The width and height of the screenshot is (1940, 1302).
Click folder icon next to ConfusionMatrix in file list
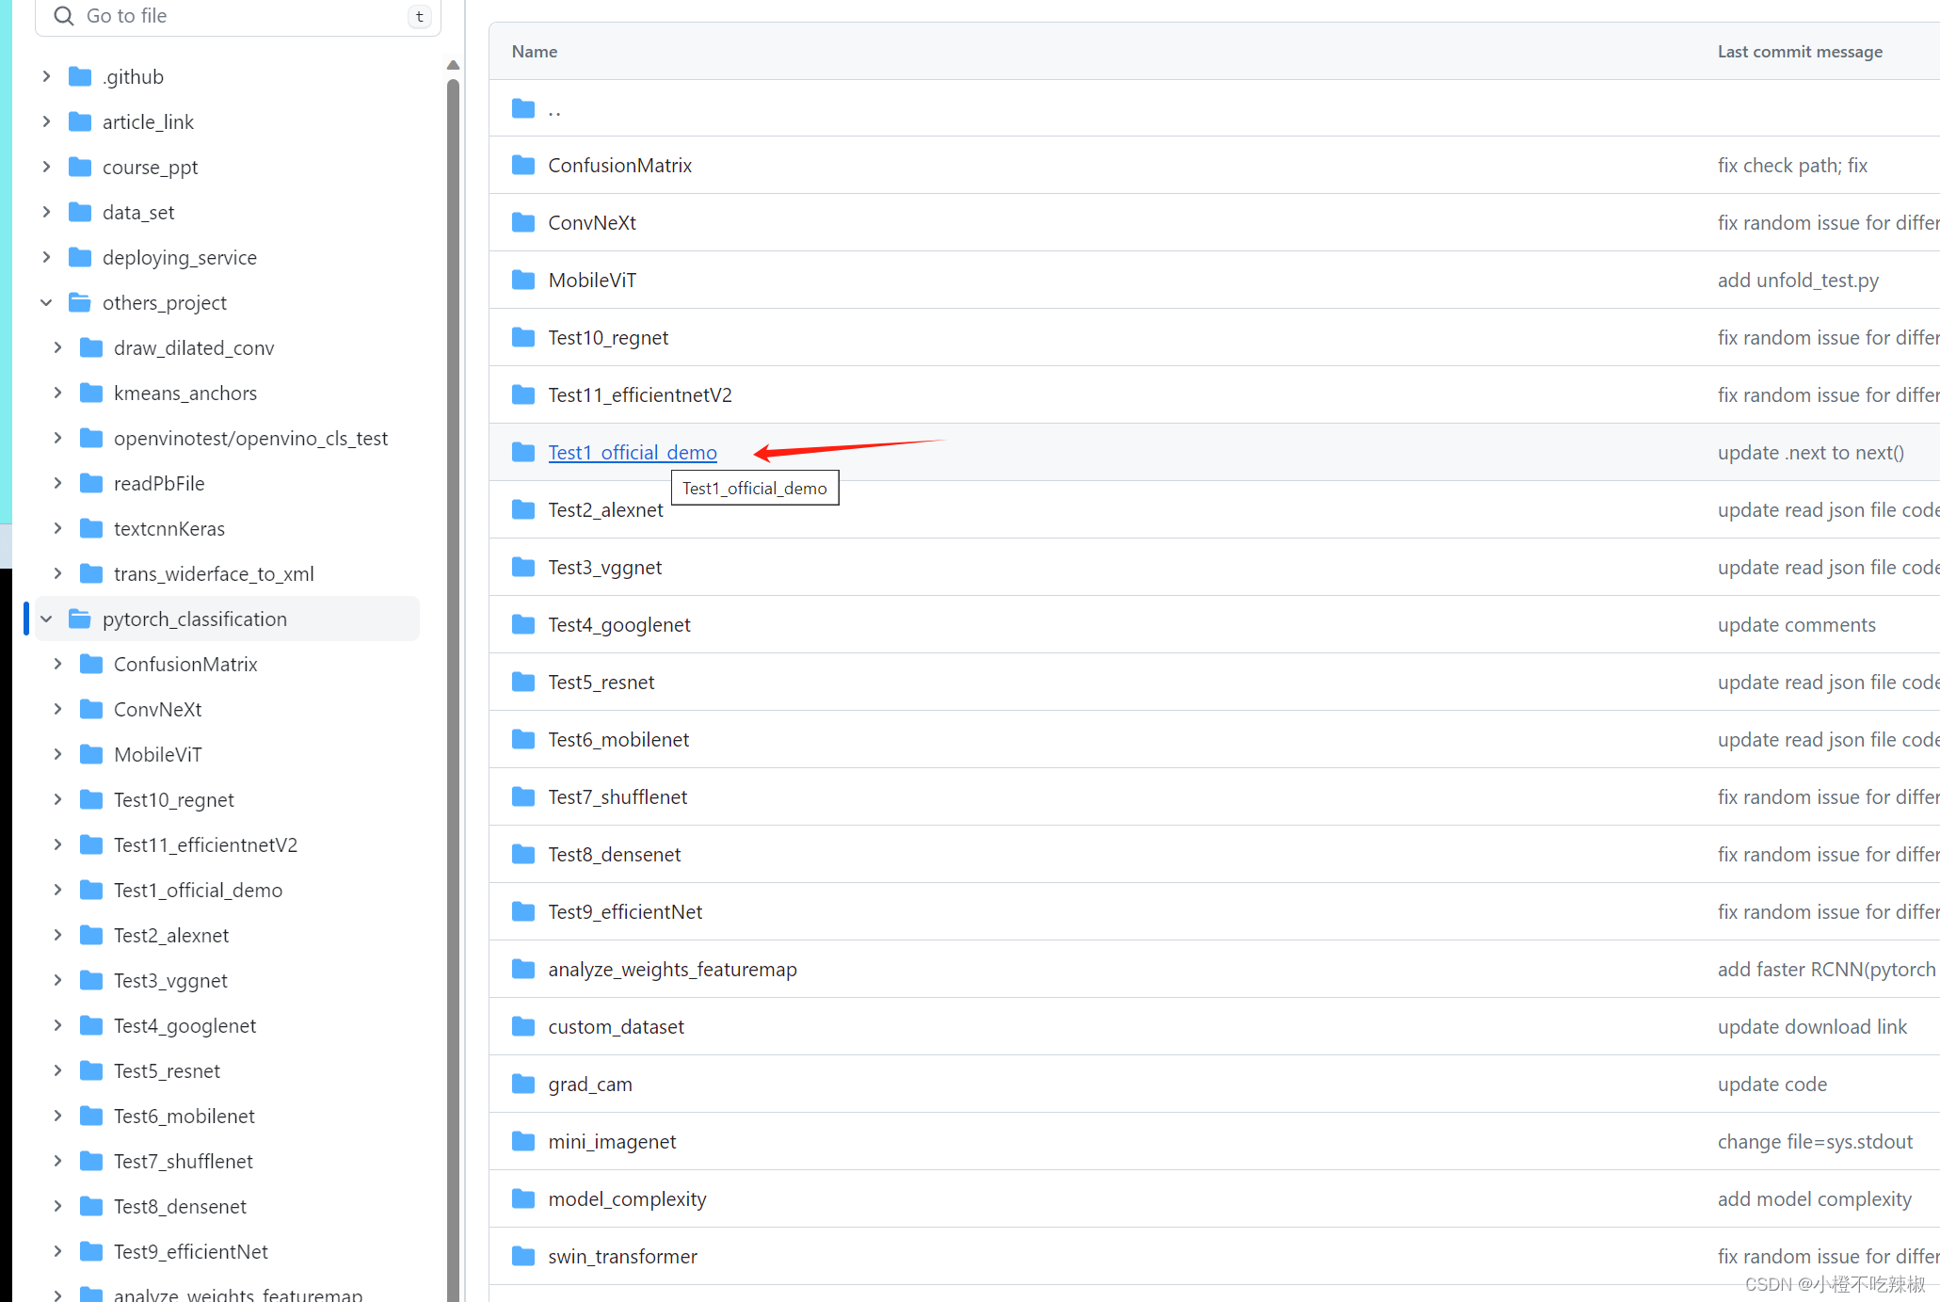pyautogui.click(x=523, y=166)
